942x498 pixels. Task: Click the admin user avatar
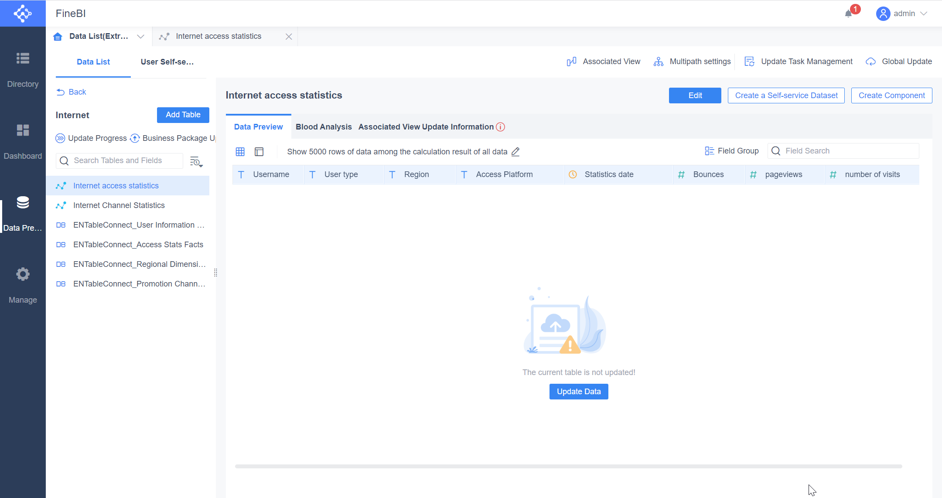click(x=883, y=14)
